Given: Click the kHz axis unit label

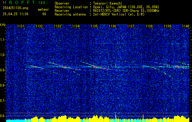Looking at the screenshot, I should click(x=3, y=25).
